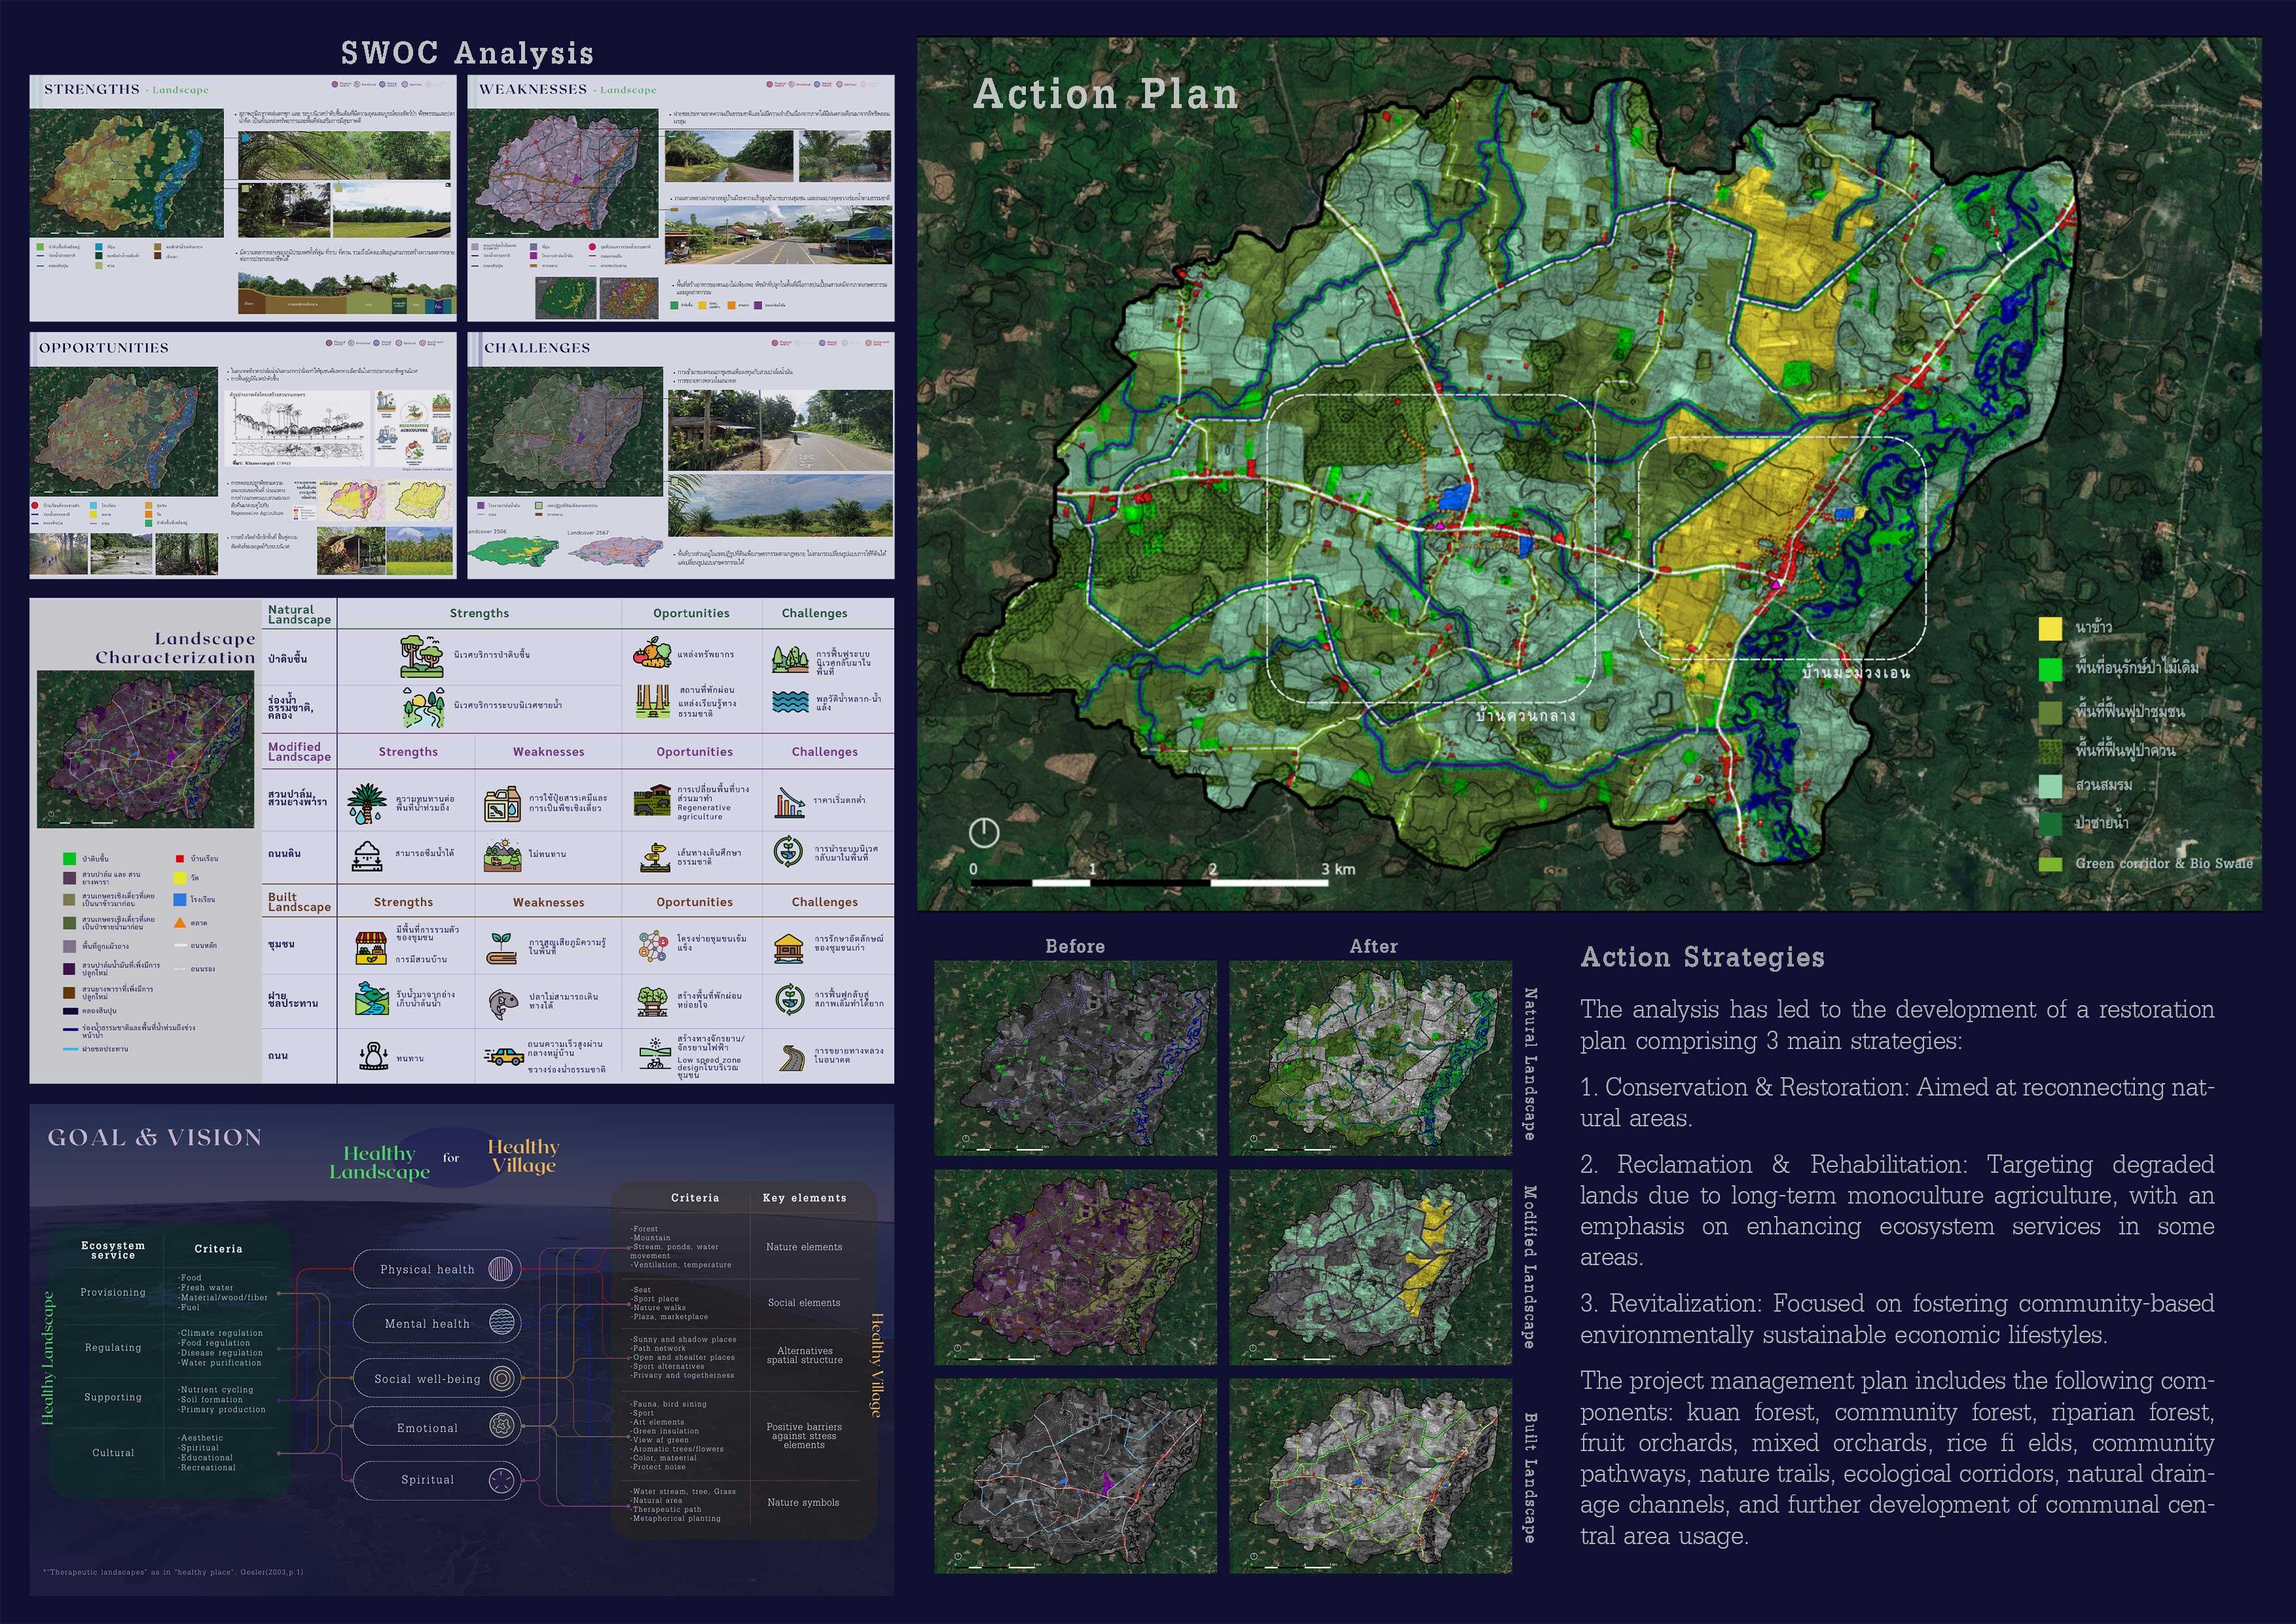2296x1624 pixels.
Task: Click the Action Strategies heading
Action: coord(1702,957)
